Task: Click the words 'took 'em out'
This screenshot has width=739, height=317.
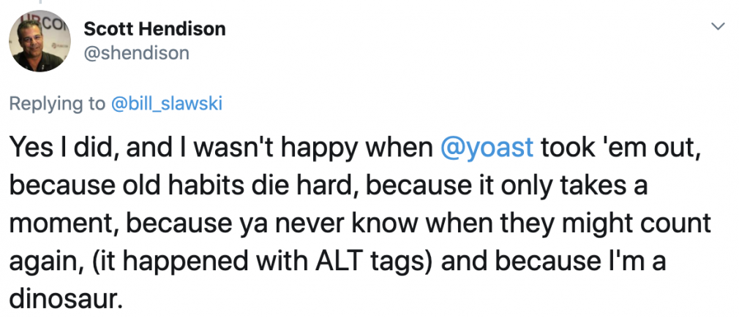Action: [617, 148]
